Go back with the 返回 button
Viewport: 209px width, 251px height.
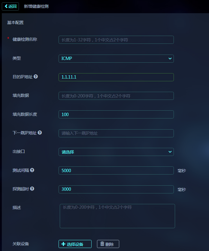(11, 6)
